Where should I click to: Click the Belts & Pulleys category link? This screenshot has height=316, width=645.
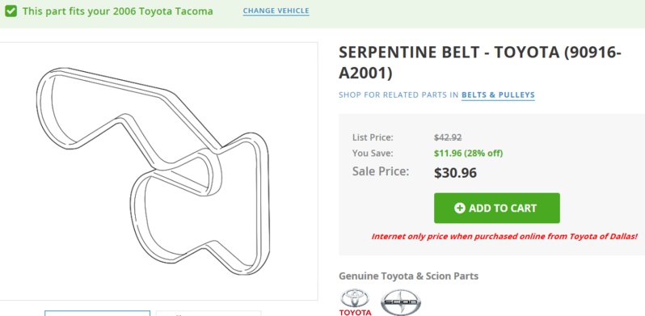pos(498,95)
